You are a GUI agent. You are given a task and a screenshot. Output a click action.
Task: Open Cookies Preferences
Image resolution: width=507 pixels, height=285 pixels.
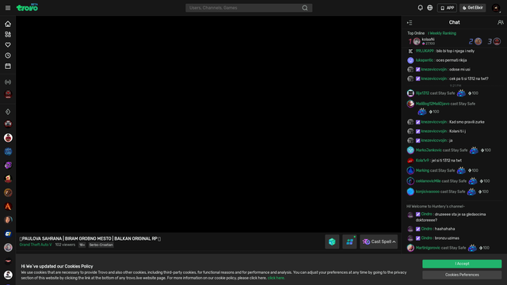point(462,275)
